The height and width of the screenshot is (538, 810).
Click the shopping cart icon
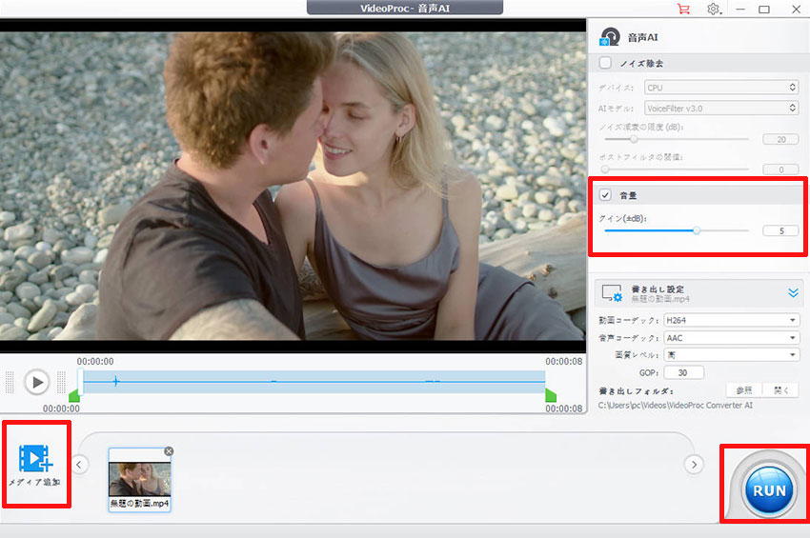pos(683,9)
